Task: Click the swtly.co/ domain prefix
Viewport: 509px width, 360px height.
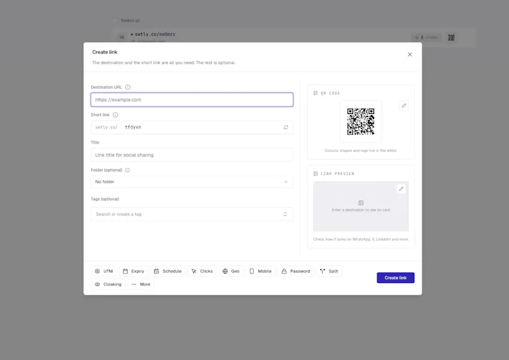Action: pyautogui.click(x=106, y=127)
